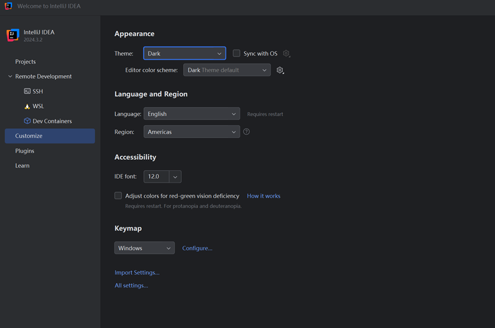Check Adjust colors for red-green vision deficiency
The image size is (495, 328).
(x=118, y=196)
